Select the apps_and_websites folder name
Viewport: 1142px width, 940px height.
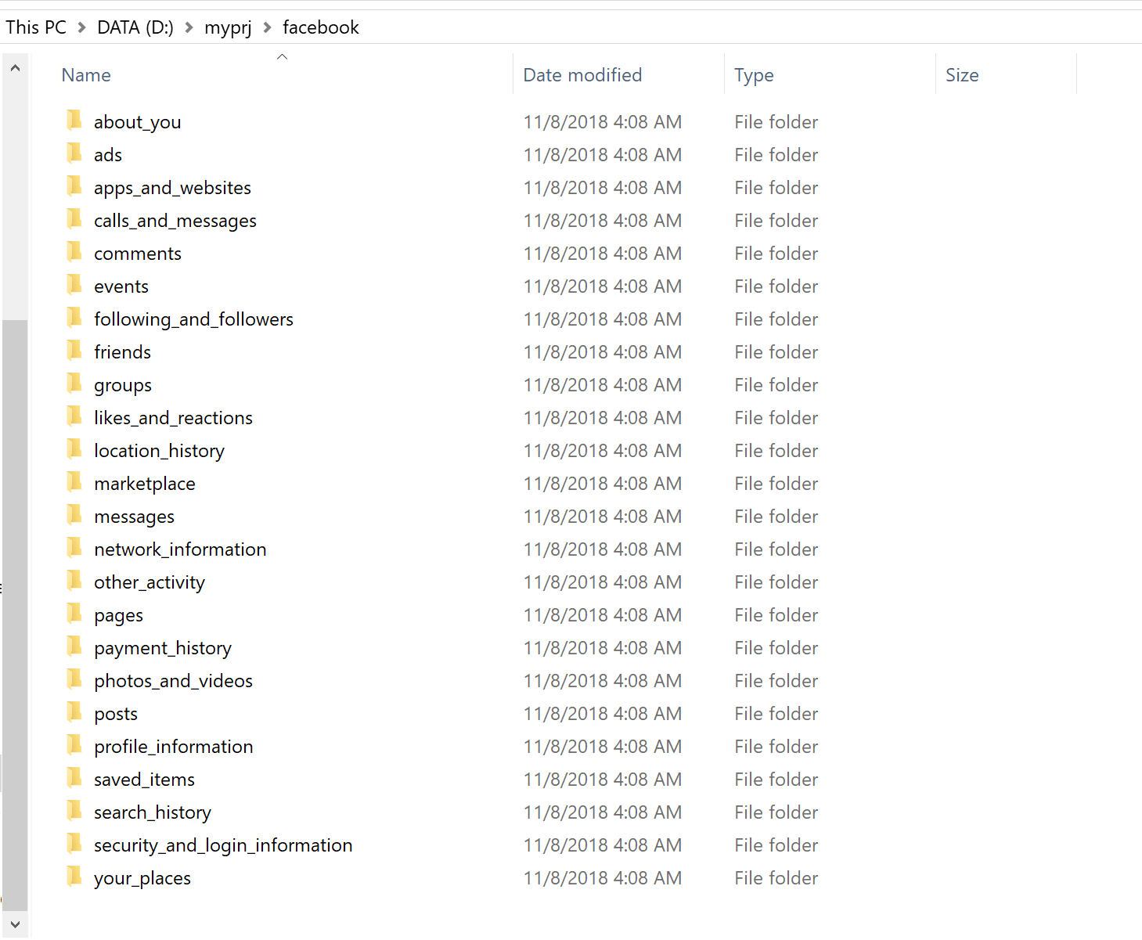point(173,188)
